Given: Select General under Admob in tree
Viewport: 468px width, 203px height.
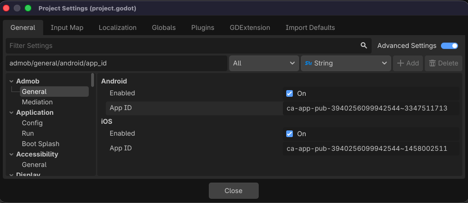Looking at the screenshot, I should 54,92.
